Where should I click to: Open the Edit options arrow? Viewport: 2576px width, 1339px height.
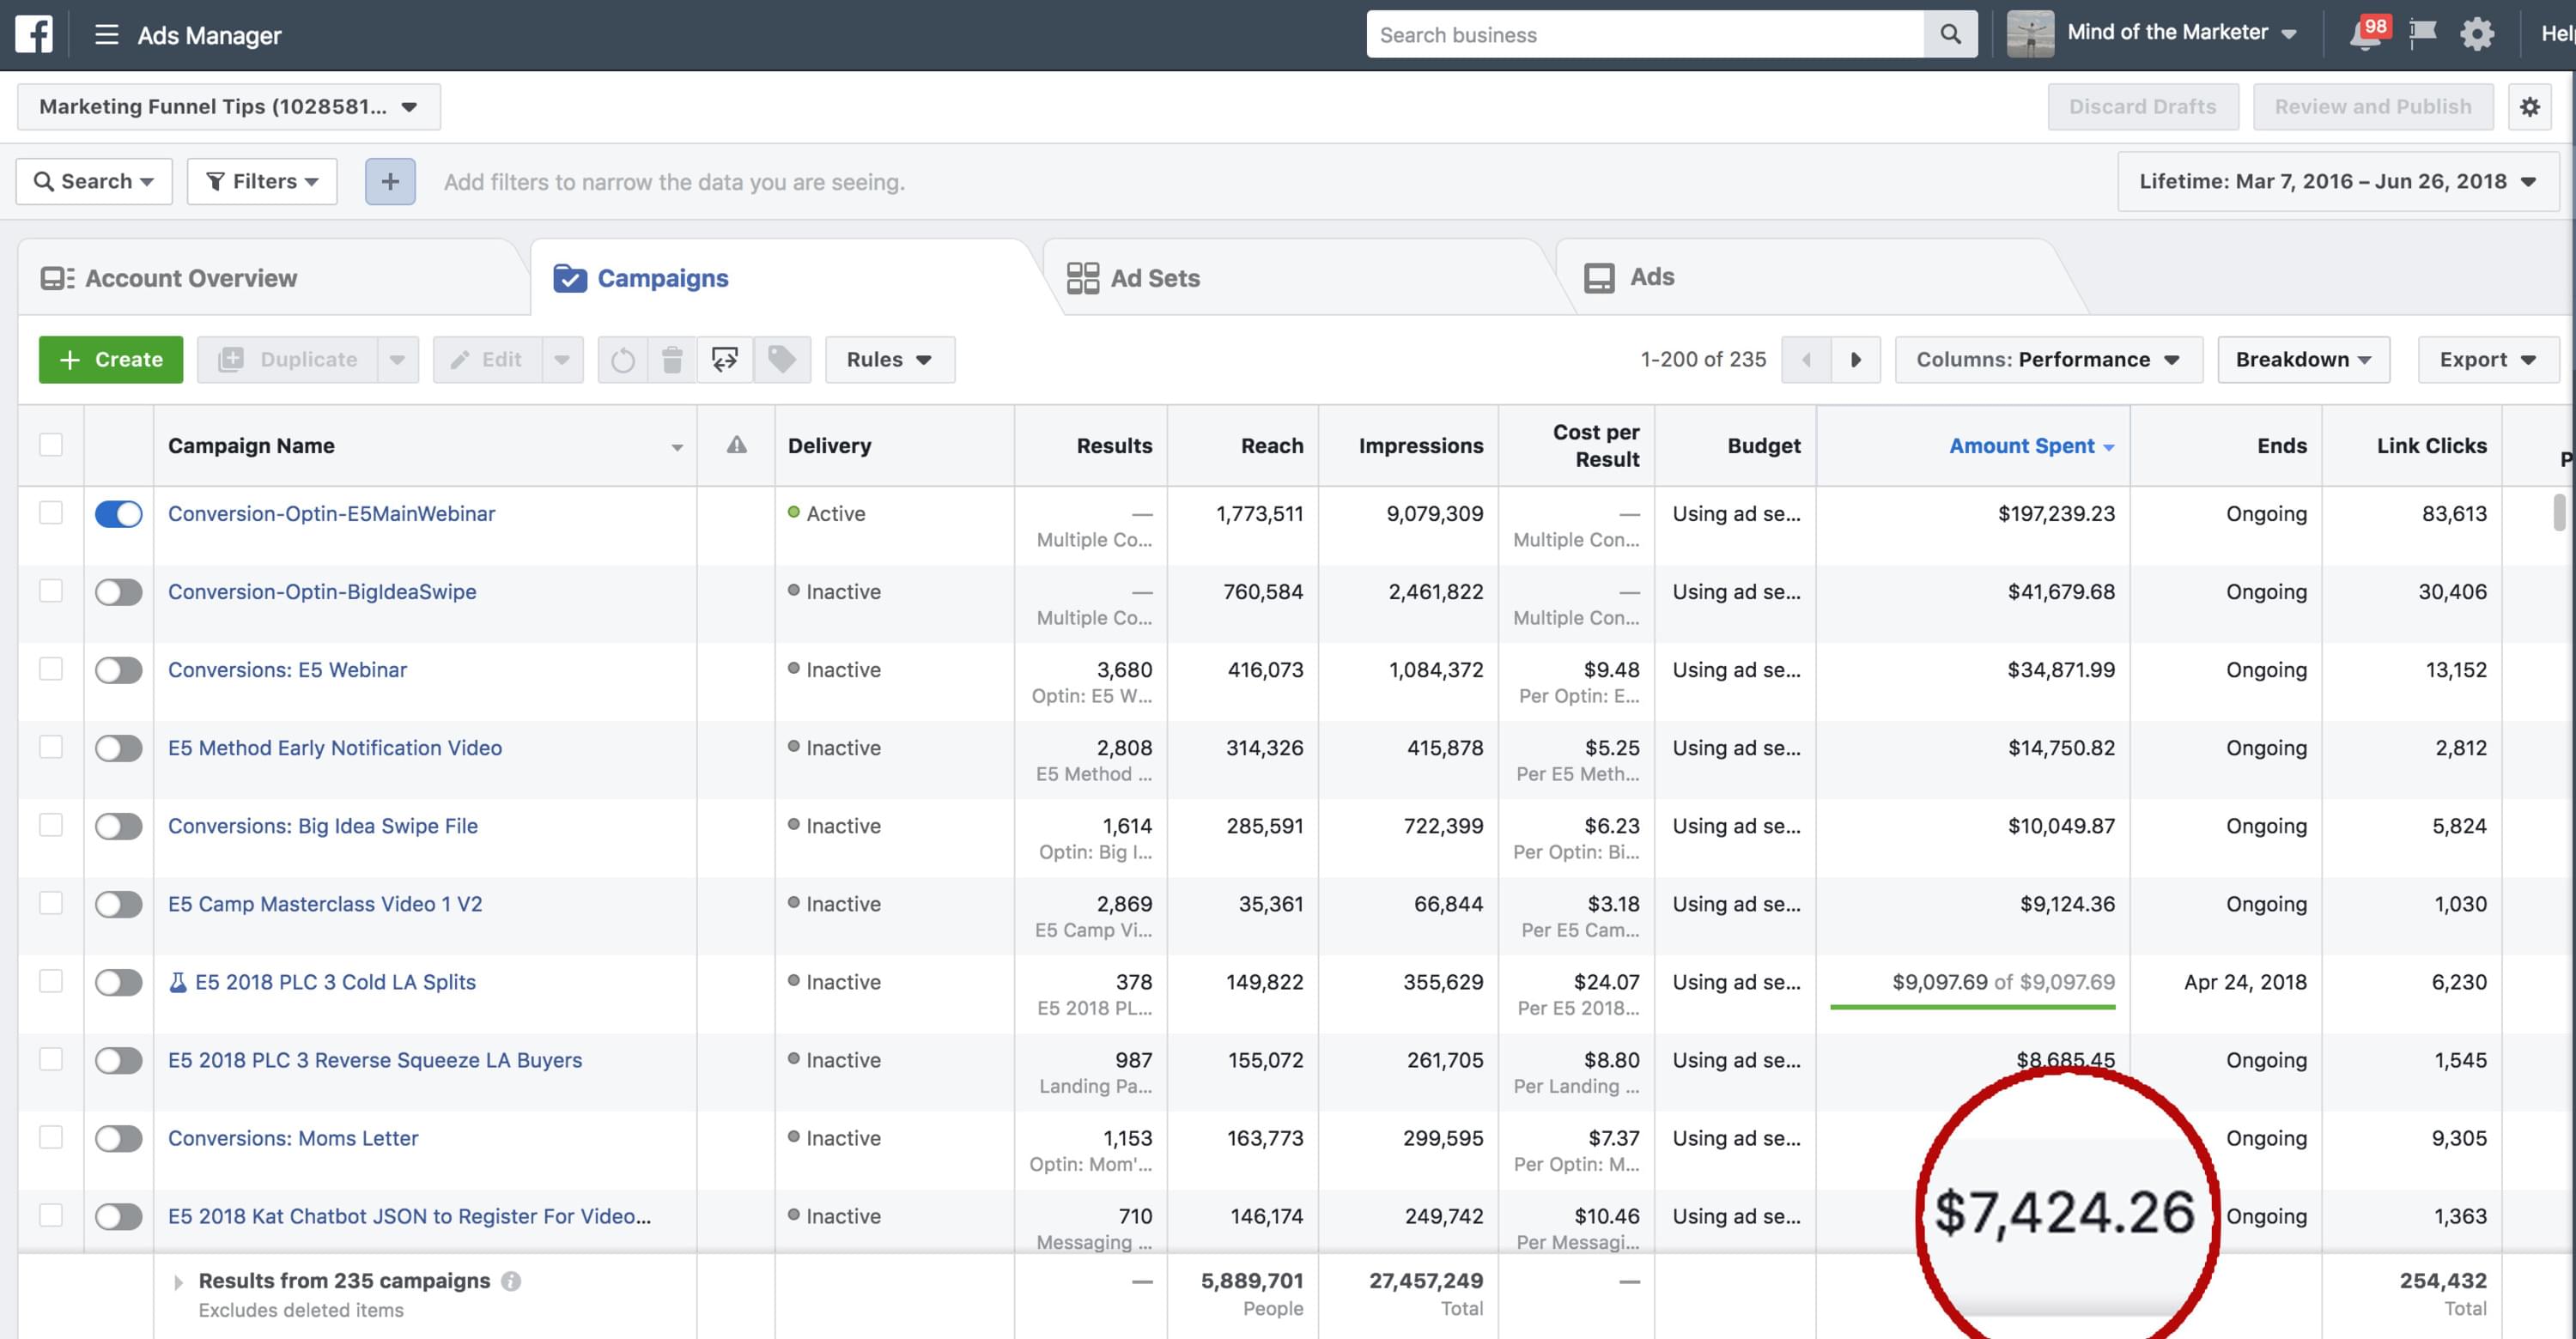coord(562,360)
